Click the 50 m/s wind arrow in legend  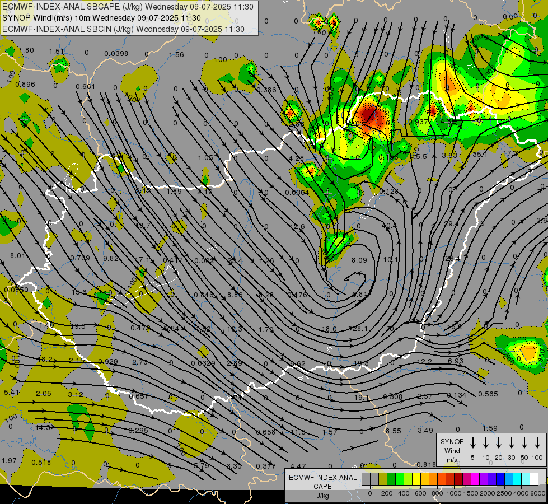[x=524, y=443]
